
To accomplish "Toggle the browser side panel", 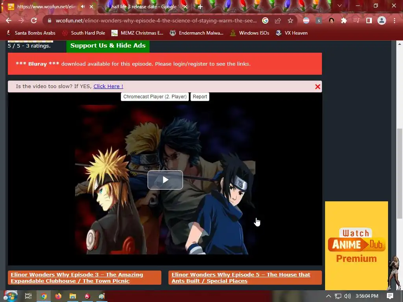I will coord(369,20).
